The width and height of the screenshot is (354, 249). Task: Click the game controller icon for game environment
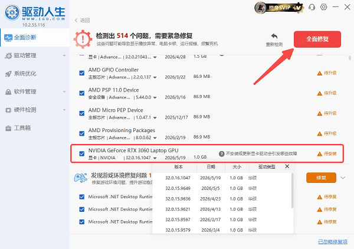[81, 178]
